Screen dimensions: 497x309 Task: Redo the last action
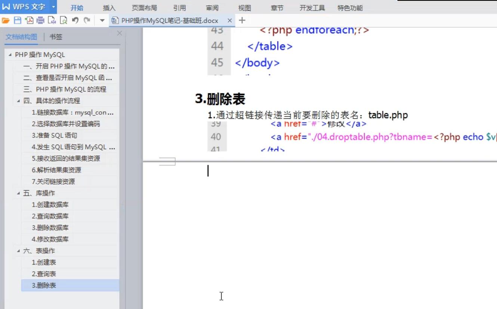pos(87,21)
